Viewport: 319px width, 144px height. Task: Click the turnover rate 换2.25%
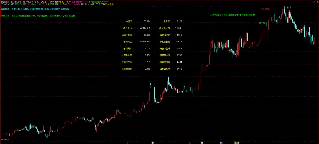[x=85, y=4]
